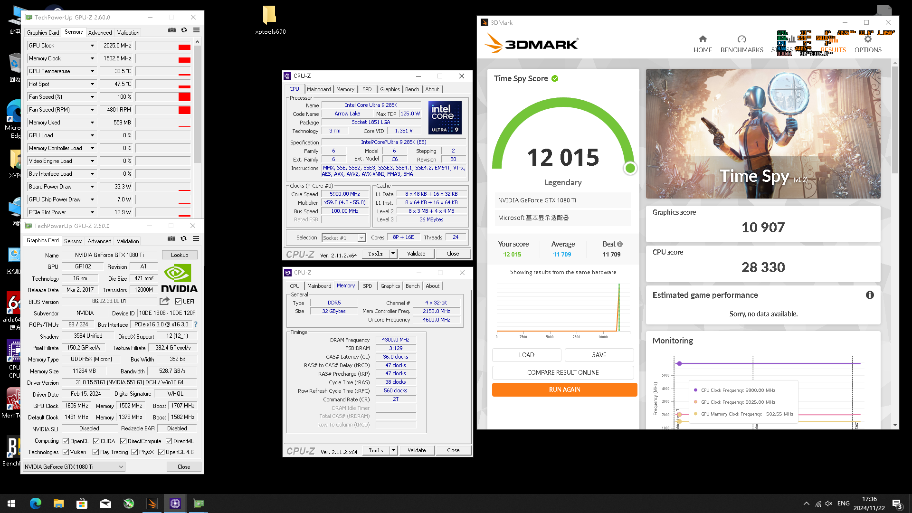Click LOAD button in 3DMark
This screenshot has width=912, height=513.
(526, 355)
